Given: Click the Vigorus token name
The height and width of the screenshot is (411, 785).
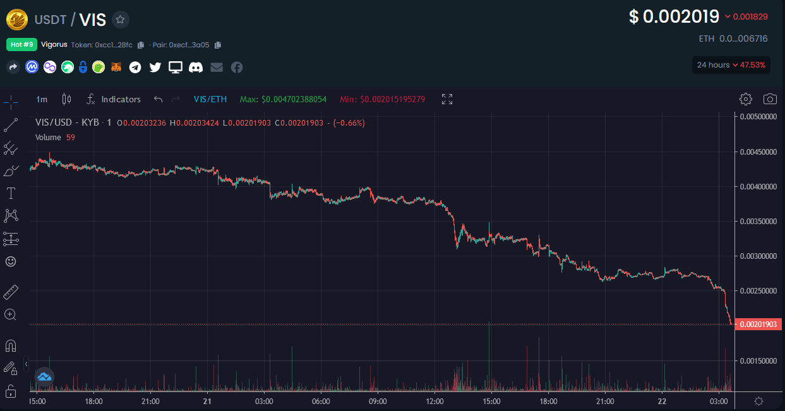Looking at the screenshot, I should [x=54, y=45].
